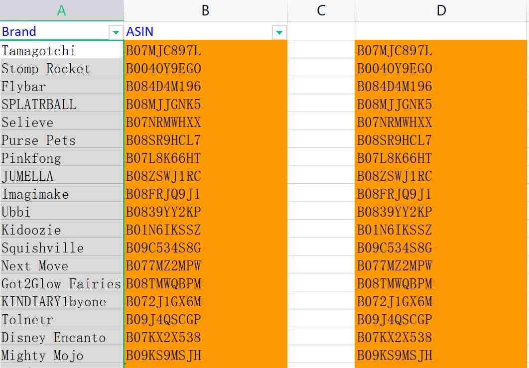The width and height of the screenshot is (529, 368).
Task: Click B0839YY2KP in column D
Action: [x=441, y=212]
